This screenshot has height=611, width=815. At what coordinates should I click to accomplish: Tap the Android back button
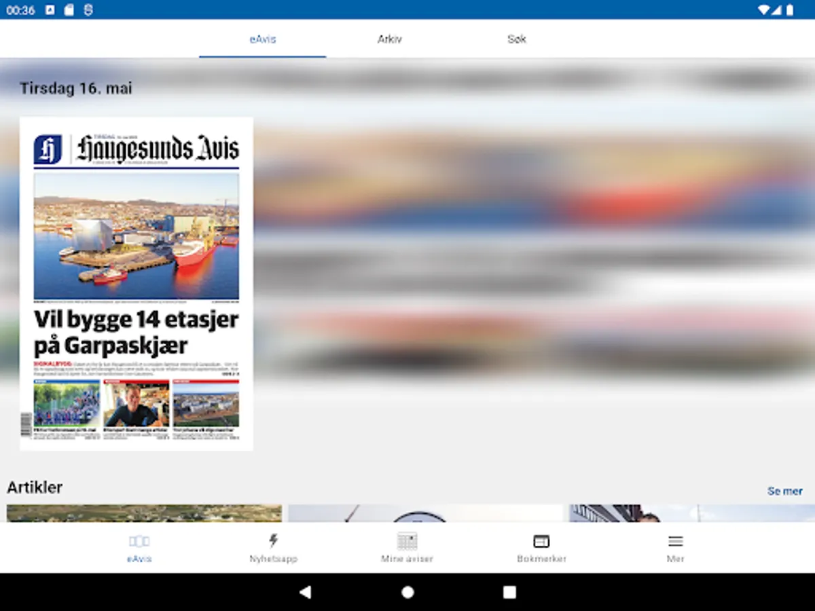(305, 592)
